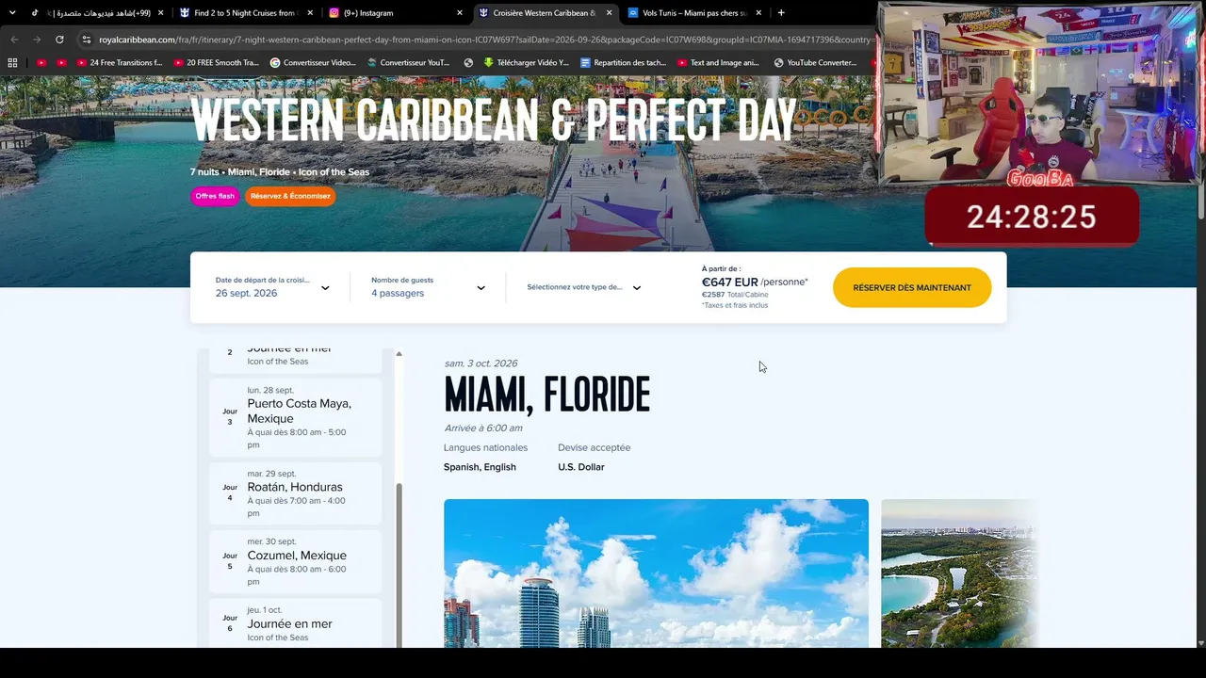Click the itinerary list scroll-up arrow

tap(399, 354)
